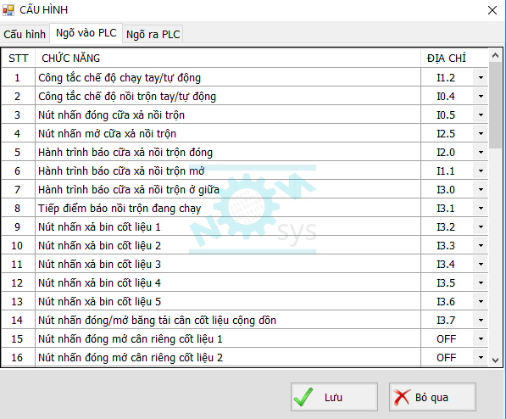Screen dimensions: 506x419
Task: Open address dropdown for row 13 (I3.6)
Action: click(481, 302)
